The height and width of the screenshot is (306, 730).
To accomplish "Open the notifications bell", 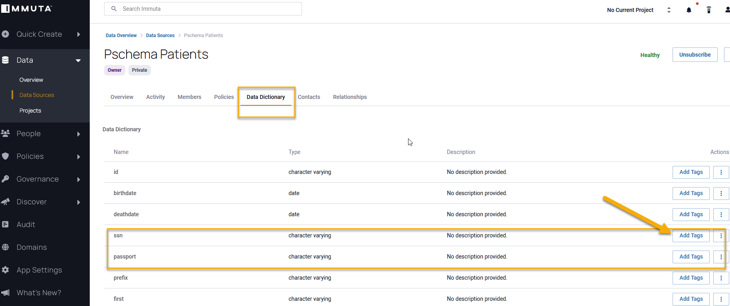I will pyautogui.click(x=689, y=10).
